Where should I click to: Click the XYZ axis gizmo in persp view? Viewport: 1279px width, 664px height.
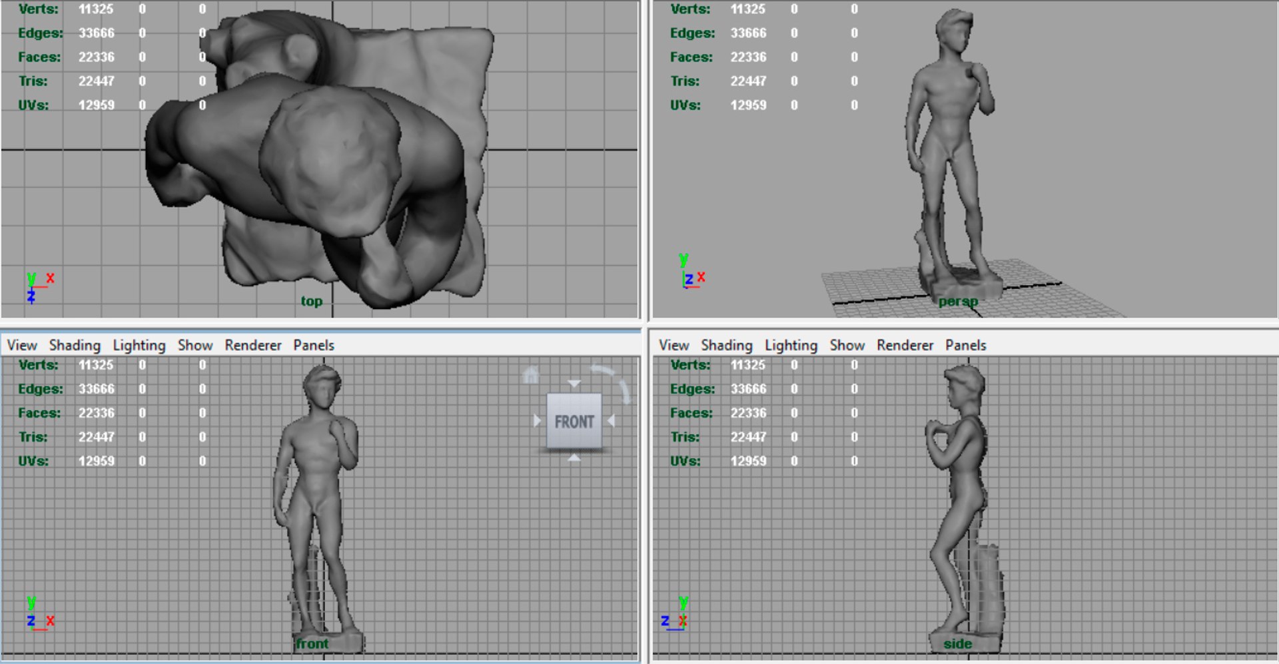691,270
